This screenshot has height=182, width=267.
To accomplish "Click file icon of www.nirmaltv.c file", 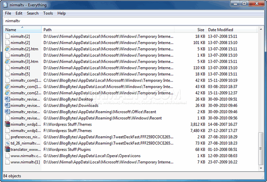I will [x=7, y=156].
